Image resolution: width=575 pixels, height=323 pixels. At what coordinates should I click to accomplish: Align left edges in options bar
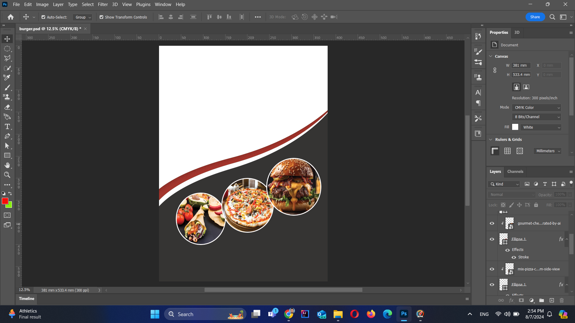click(x=161, y=17)
